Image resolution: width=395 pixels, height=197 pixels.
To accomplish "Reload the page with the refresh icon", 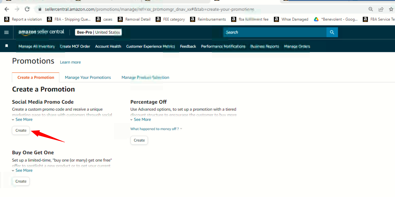I will (x=27, y=9).
